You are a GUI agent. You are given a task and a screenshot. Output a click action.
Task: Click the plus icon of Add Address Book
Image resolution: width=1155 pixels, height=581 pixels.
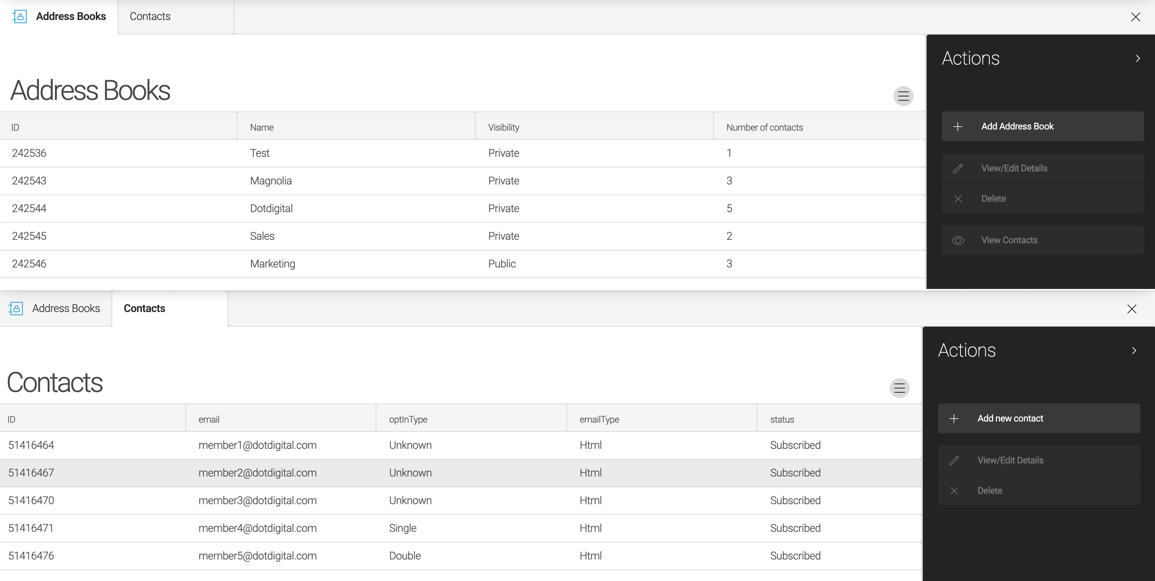pos(957,126)
